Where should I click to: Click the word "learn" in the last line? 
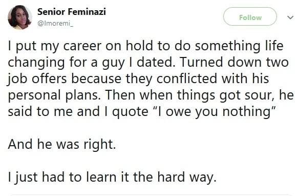tap(101, 177)
